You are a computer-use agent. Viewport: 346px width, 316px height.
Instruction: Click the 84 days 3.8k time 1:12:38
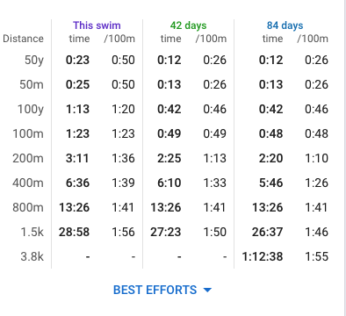click(263, 256)
